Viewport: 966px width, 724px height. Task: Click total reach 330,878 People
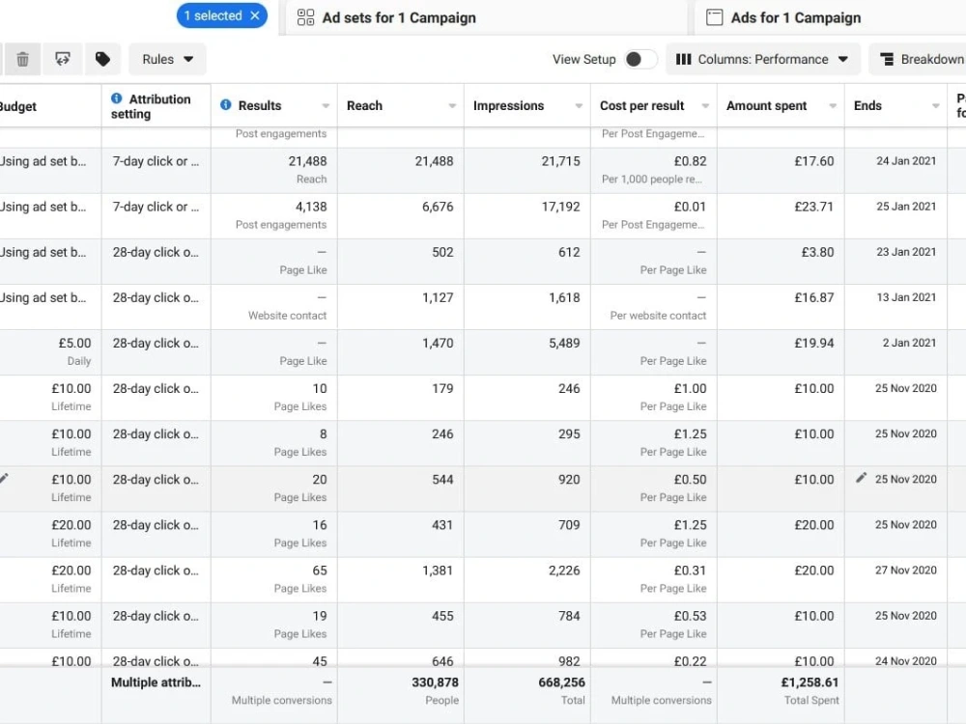tap(435, 682)
